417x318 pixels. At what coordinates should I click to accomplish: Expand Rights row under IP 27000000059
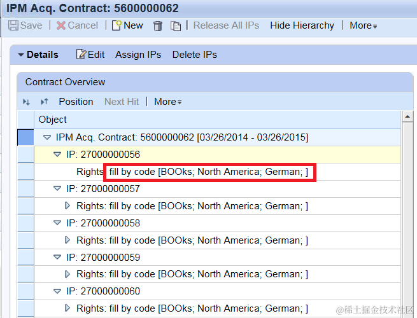(x=67, y=274)
